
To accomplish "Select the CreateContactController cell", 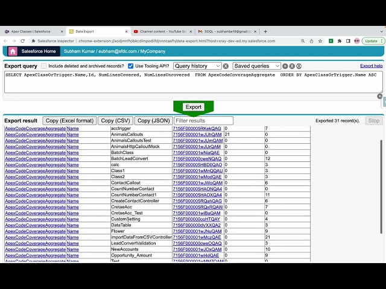I will [141, 200].
